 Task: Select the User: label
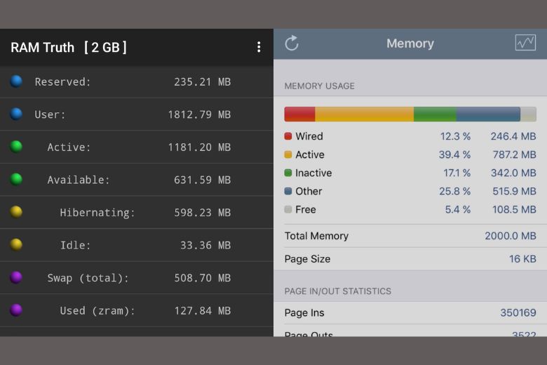(x=50, y=114)
